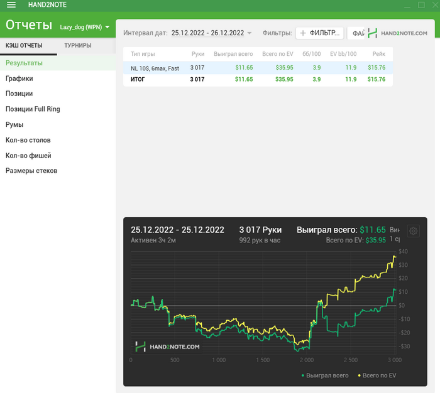Sort by Рейк column header

[379, 54]
